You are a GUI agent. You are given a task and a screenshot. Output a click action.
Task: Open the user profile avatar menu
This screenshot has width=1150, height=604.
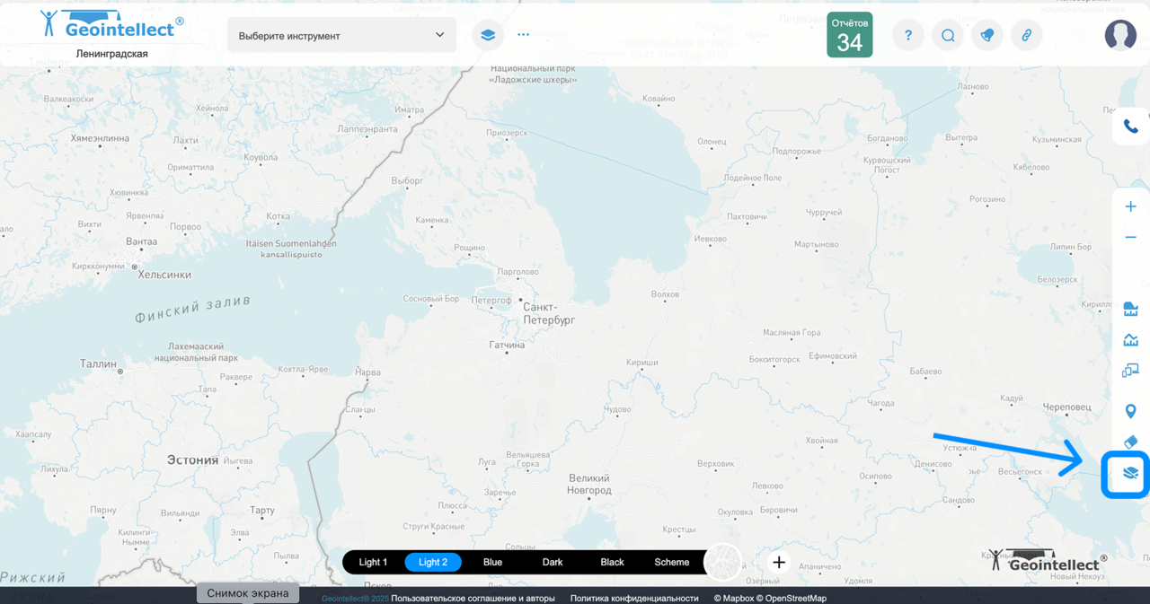[1120, 35]
